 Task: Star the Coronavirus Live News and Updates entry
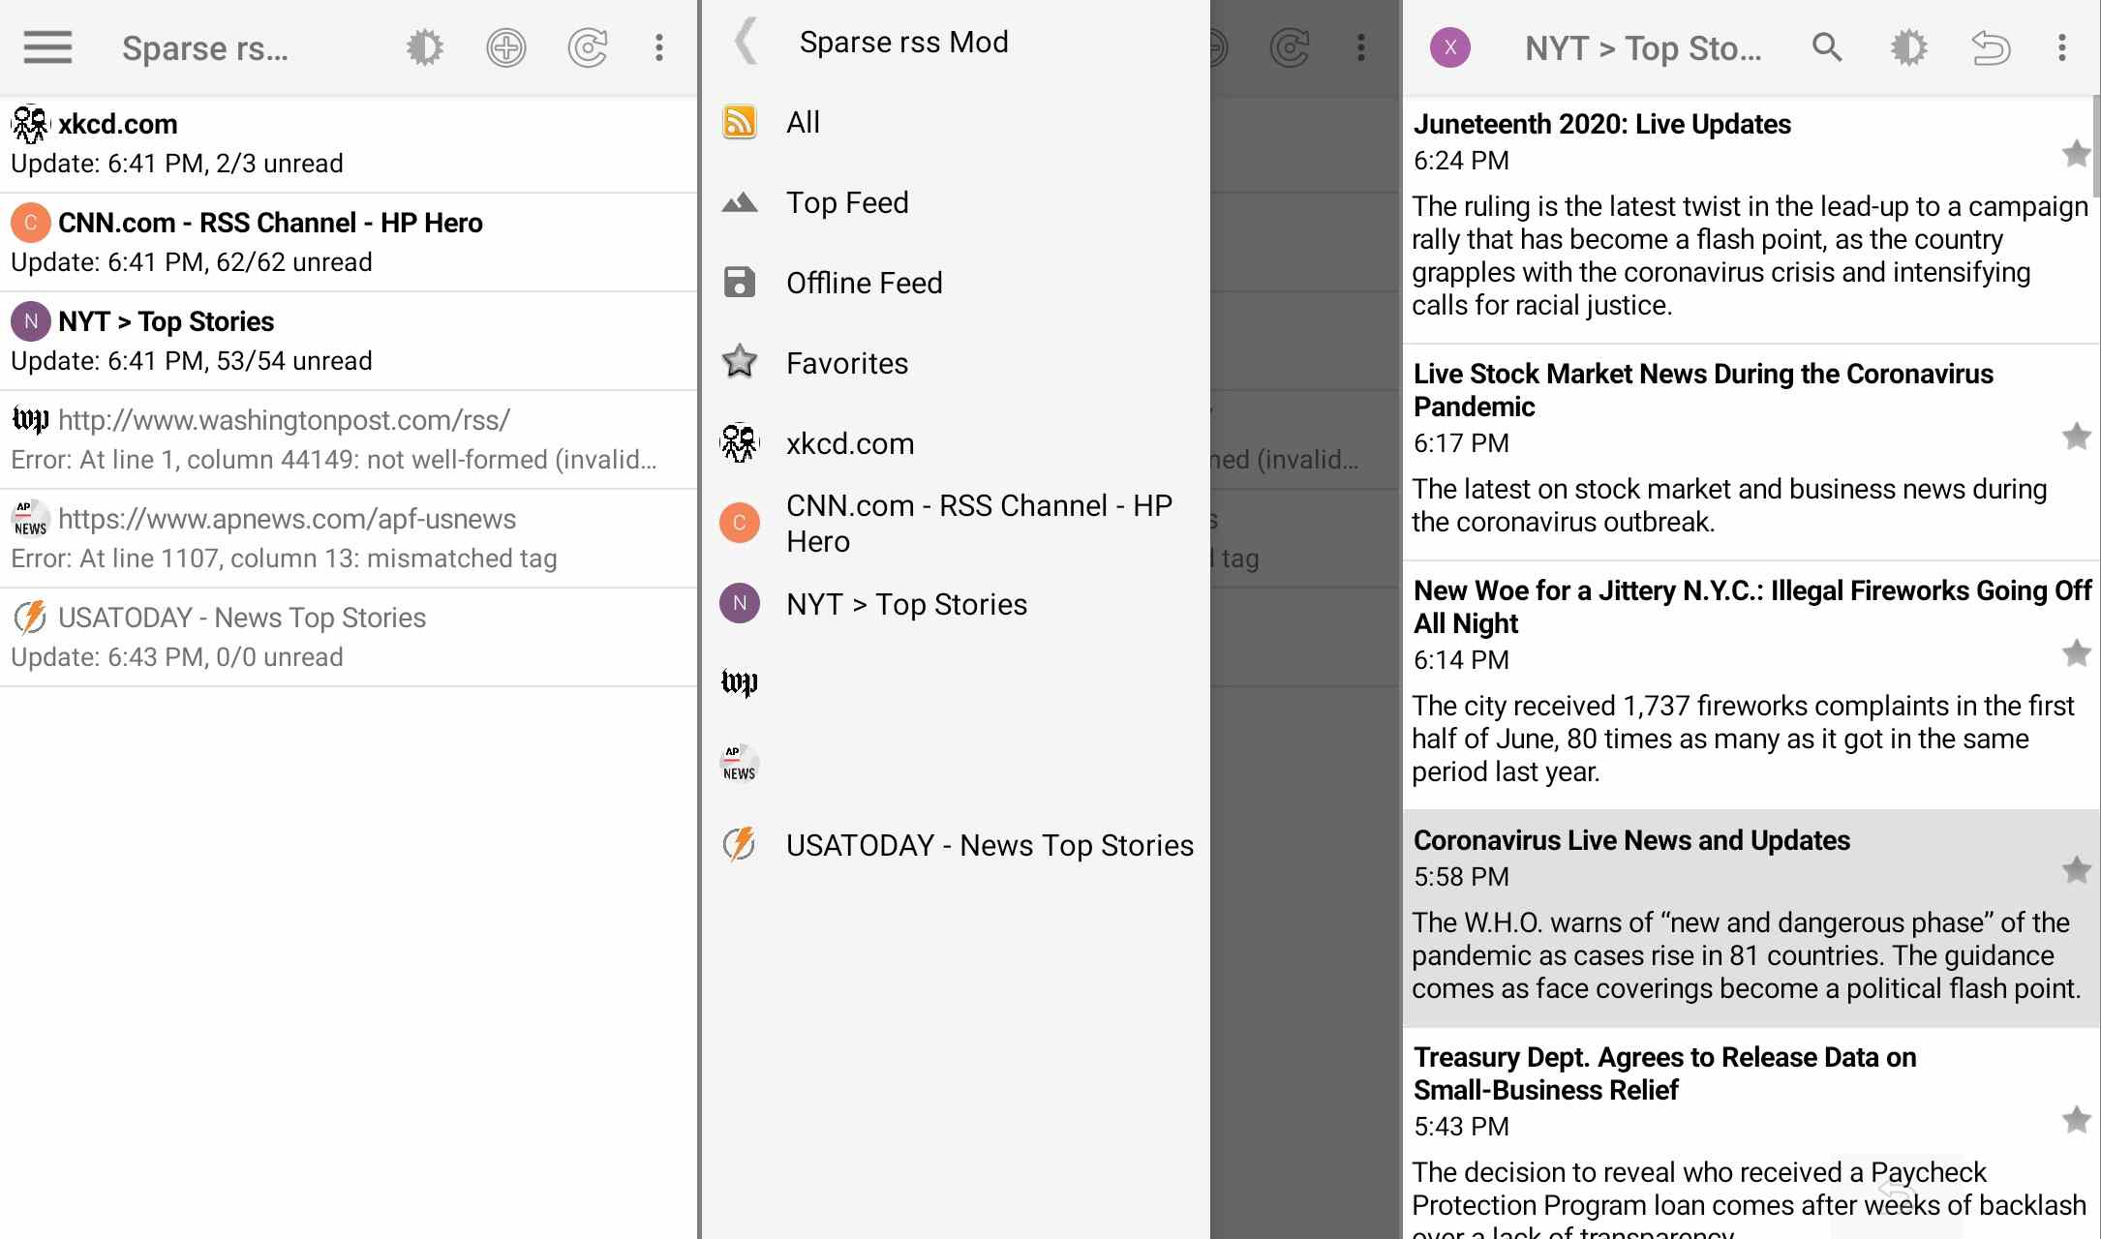[2076, 869]
